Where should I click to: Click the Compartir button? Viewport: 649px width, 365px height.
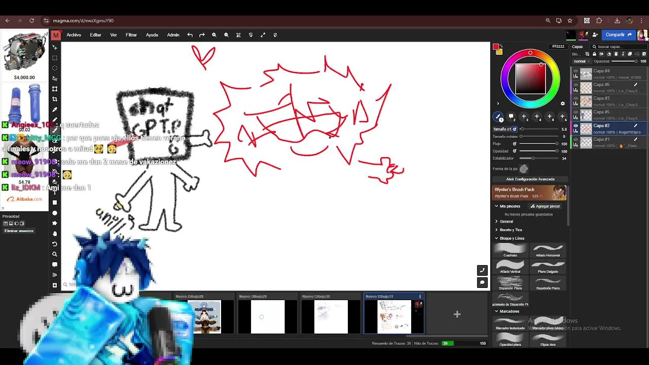pos(620,35)
